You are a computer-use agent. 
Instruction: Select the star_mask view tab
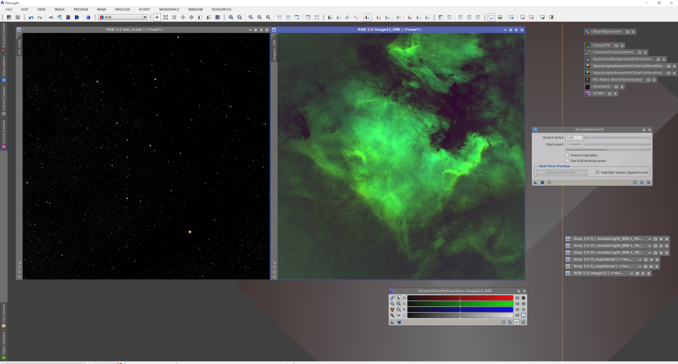tap(19, 47)
